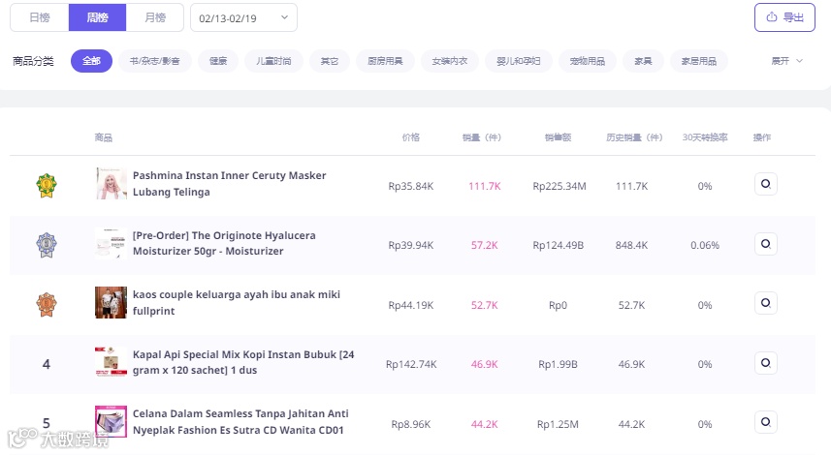Select the 全部 category filter
The image size is (831, 455).
tap(91, 61)
